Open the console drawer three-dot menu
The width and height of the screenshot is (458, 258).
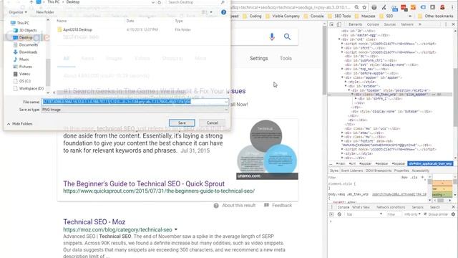(x=331, y=207)
